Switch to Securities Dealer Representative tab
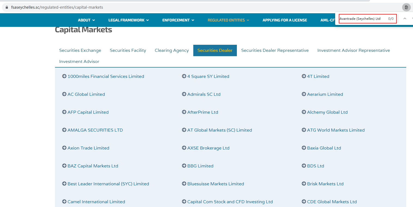 tap(275, 50)
